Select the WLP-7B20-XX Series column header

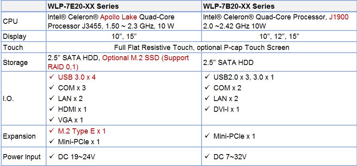coord(239,6)
